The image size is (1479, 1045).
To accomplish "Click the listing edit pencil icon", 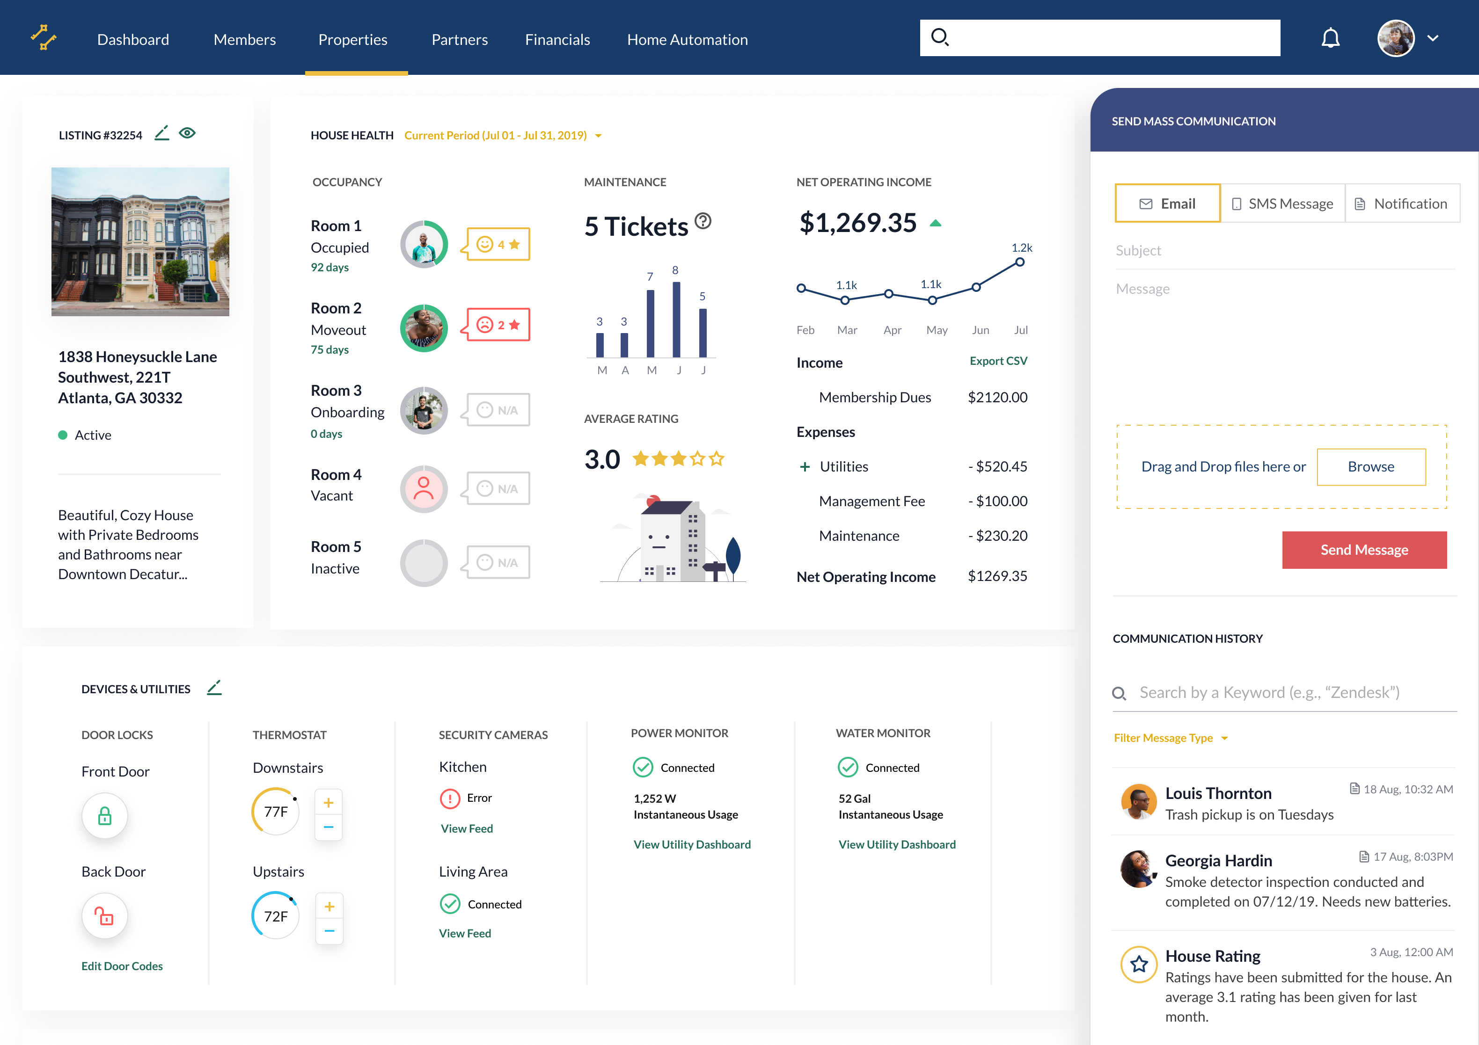I will 161,133.
